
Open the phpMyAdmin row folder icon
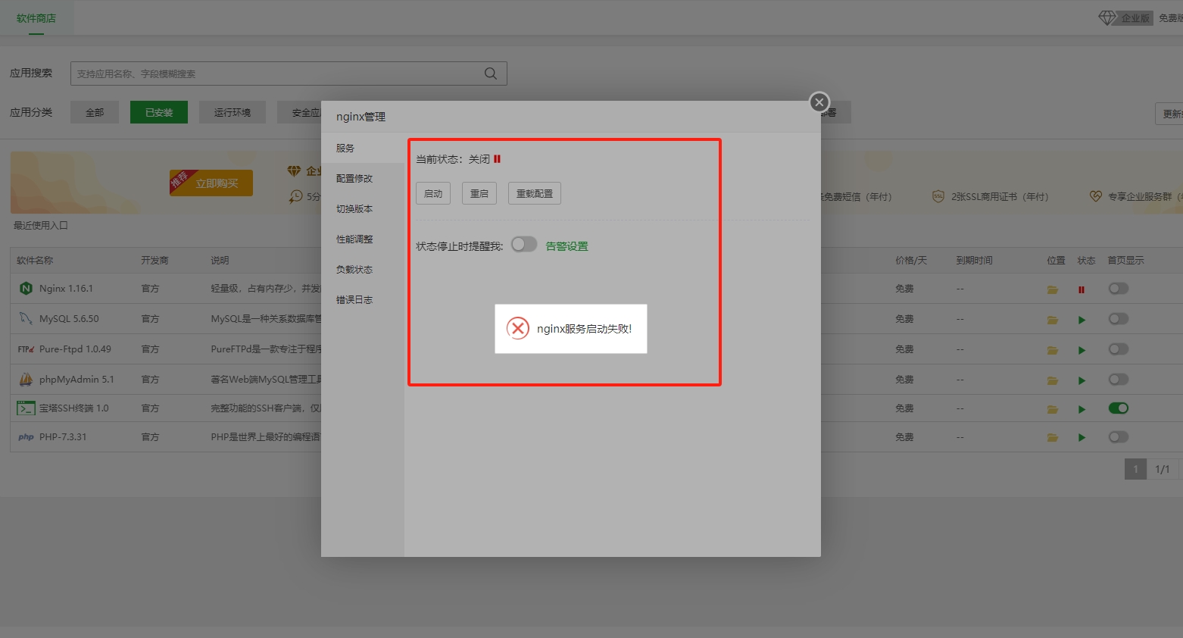1053,380
